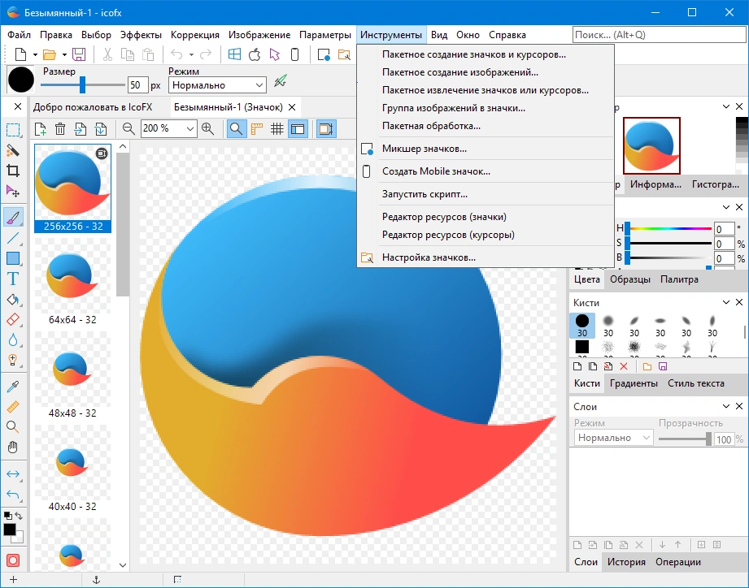Select the ruler measure tool

click(13, 407)
